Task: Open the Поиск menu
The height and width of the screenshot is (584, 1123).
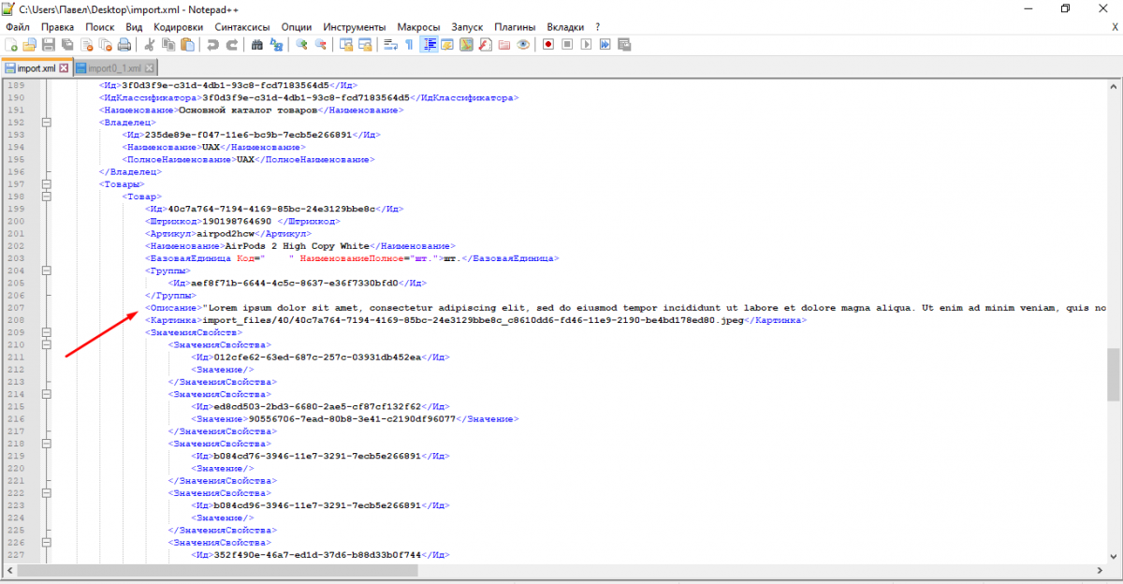Action: pyautogui.click(x=99, y=27)
